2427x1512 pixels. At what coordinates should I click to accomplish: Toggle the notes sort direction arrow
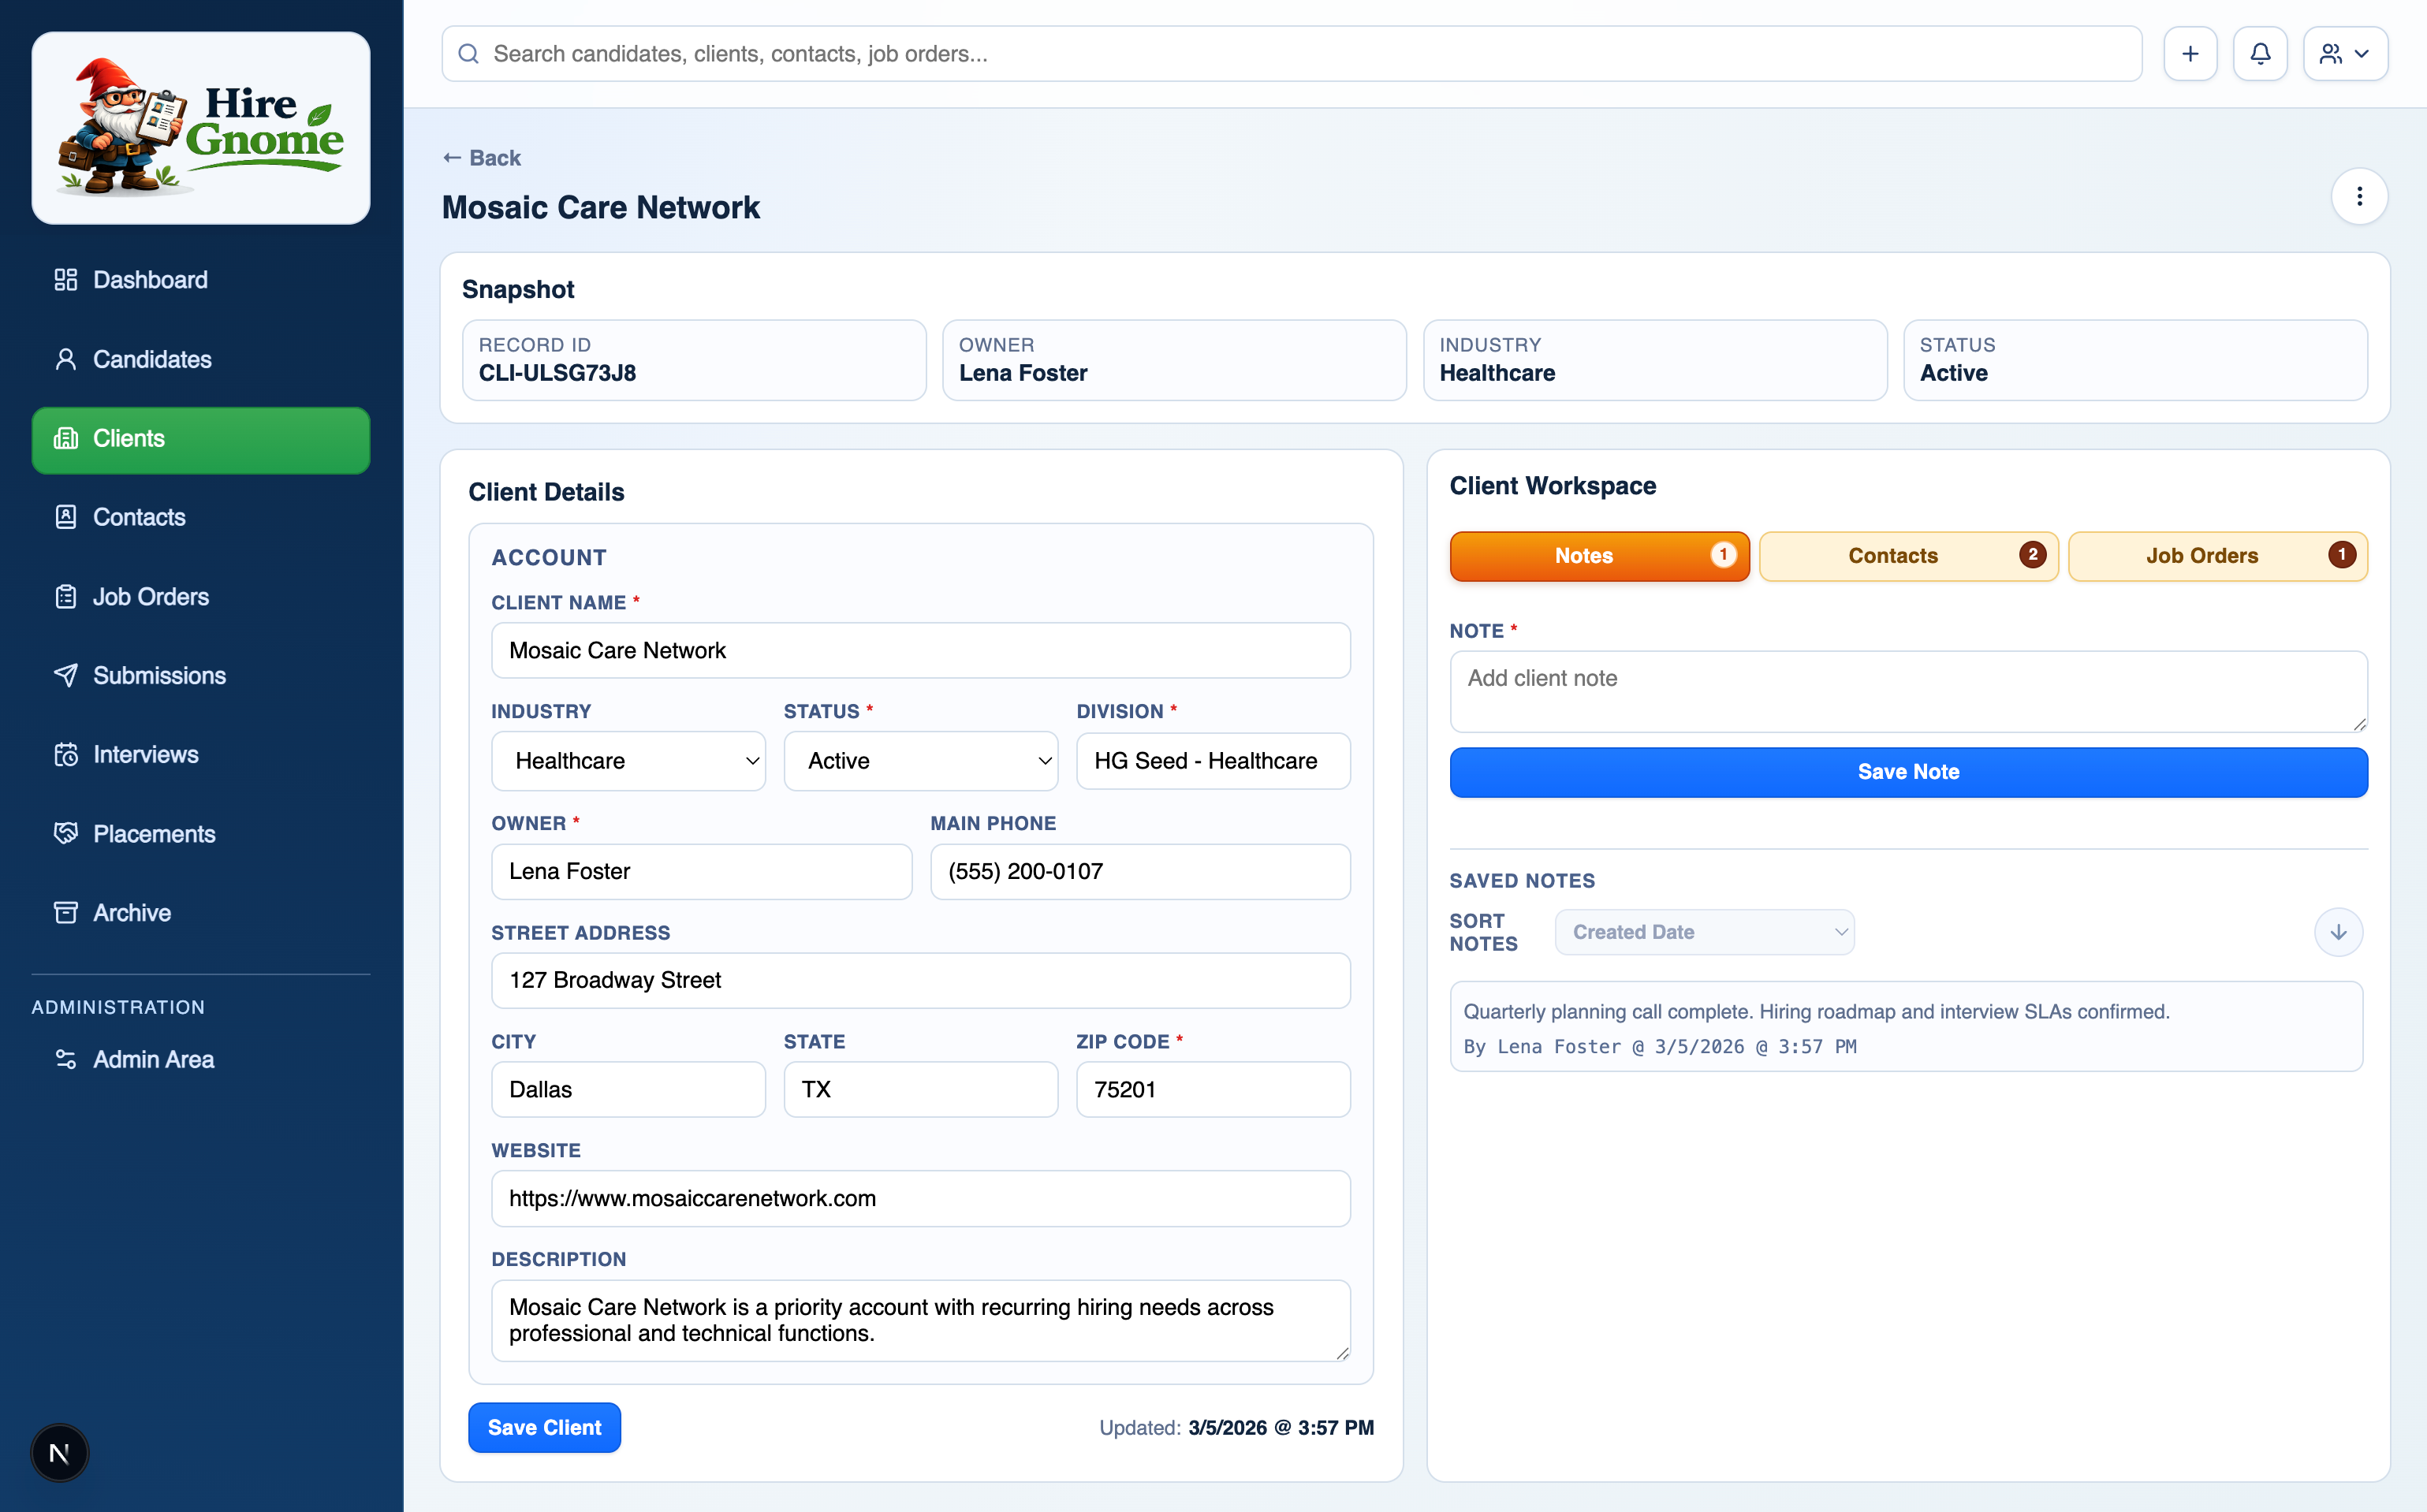pyautogui.click(x=2337, y=932)
